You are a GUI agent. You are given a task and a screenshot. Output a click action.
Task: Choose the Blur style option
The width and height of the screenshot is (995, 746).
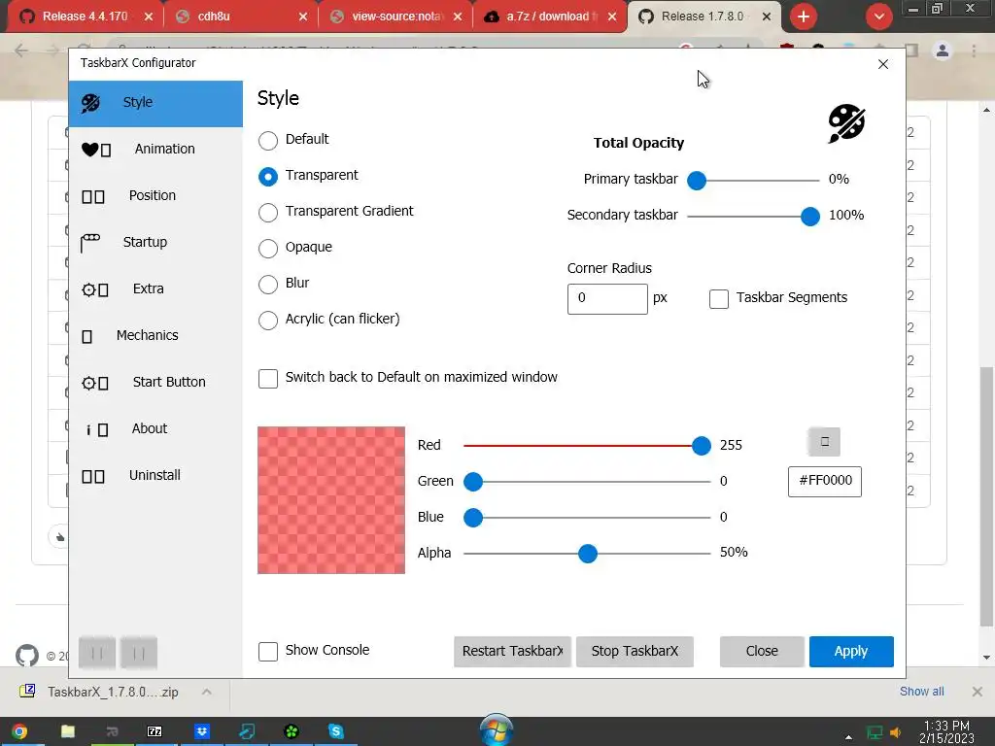268,285
